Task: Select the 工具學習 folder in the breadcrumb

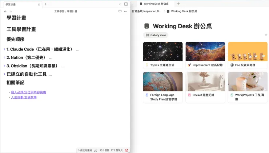Action: [x=59, y=11]
